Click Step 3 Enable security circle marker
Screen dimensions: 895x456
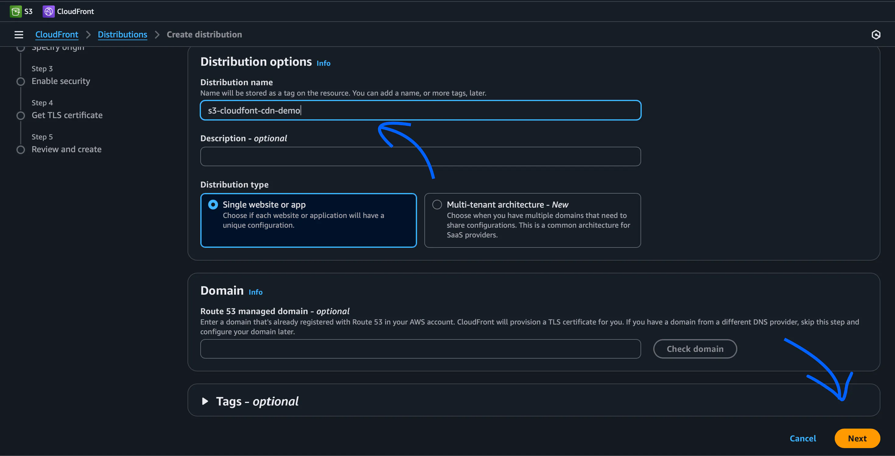pyautogui.click(x=21, y=82)
